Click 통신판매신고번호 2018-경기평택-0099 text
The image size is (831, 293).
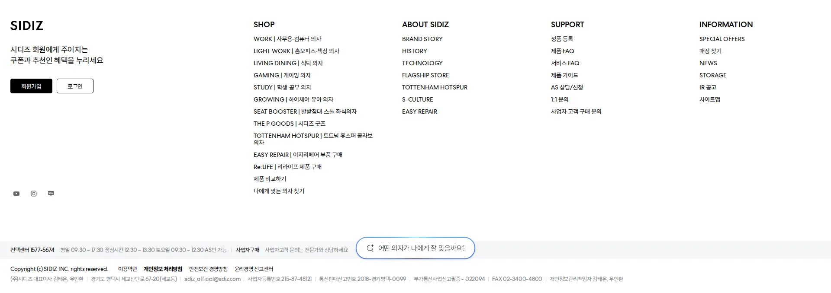pos(363,279)
